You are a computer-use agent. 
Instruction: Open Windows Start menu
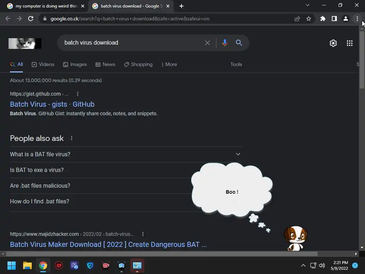[11, 265]
